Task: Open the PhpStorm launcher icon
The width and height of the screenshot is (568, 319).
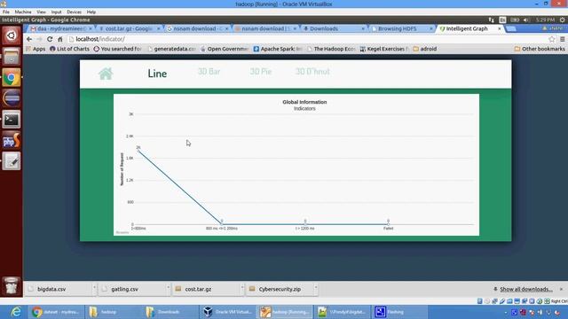Action: point(12,140)
